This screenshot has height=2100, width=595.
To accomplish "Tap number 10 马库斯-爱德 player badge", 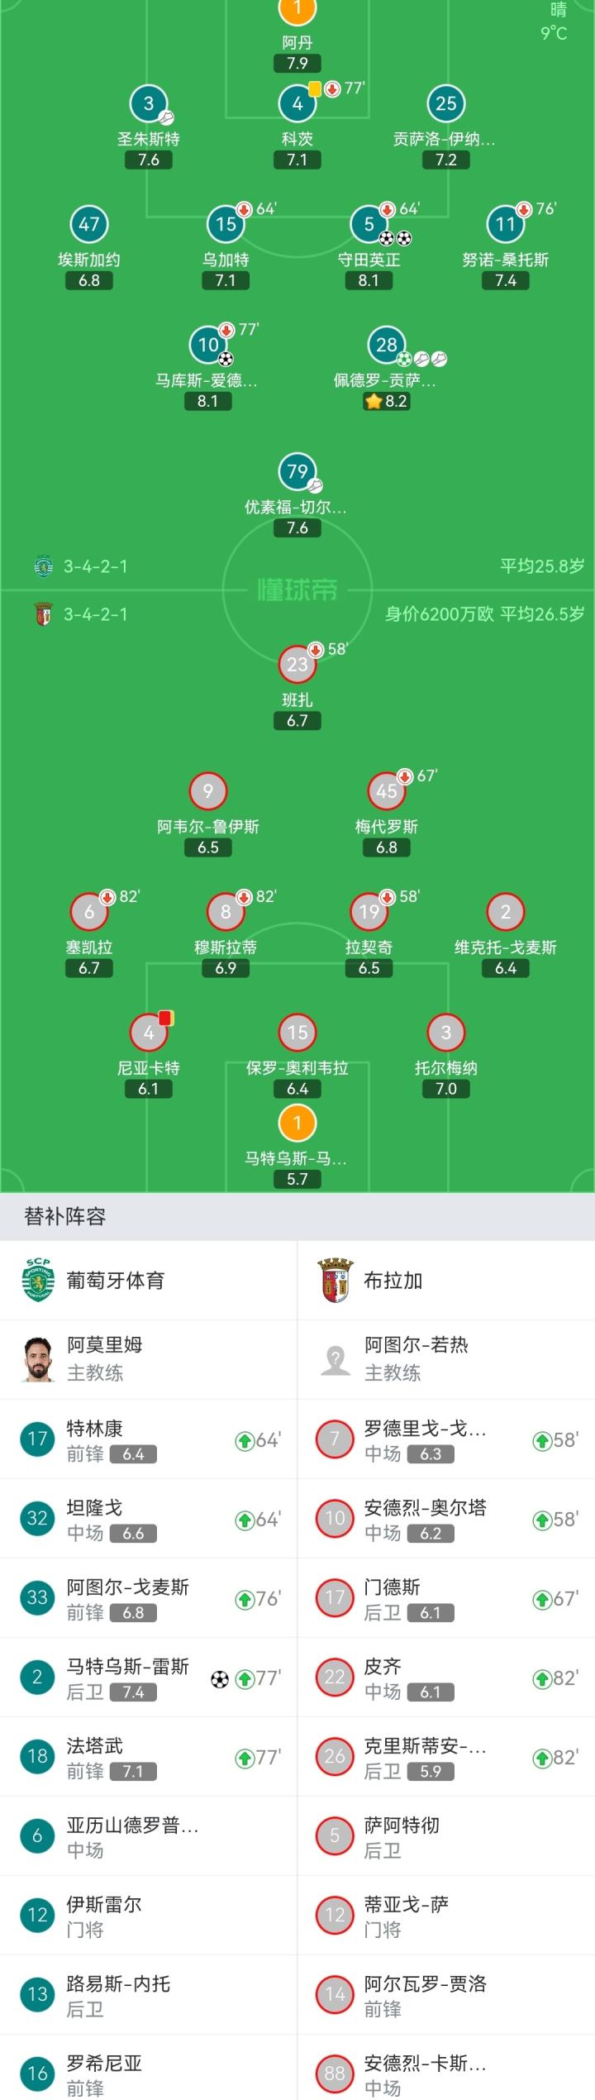I will (208, 346).
